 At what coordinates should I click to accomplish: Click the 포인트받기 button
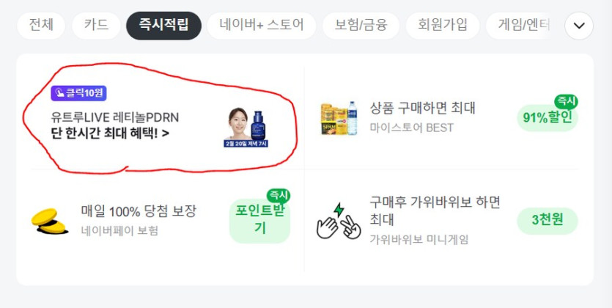coord(259,221)
